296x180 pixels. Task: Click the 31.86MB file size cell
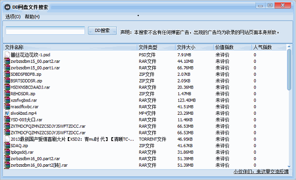[185, 152]
